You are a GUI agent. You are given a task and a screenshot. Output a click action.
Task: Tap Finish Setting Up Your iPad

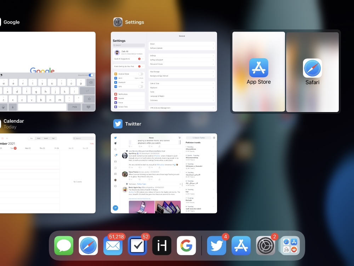point(129,67)
